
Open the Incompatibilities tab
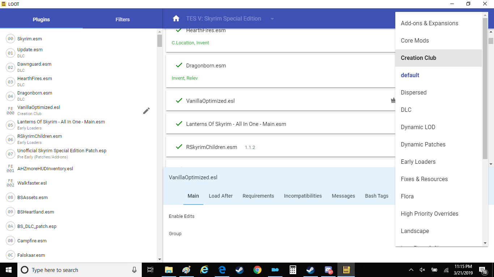303,196
